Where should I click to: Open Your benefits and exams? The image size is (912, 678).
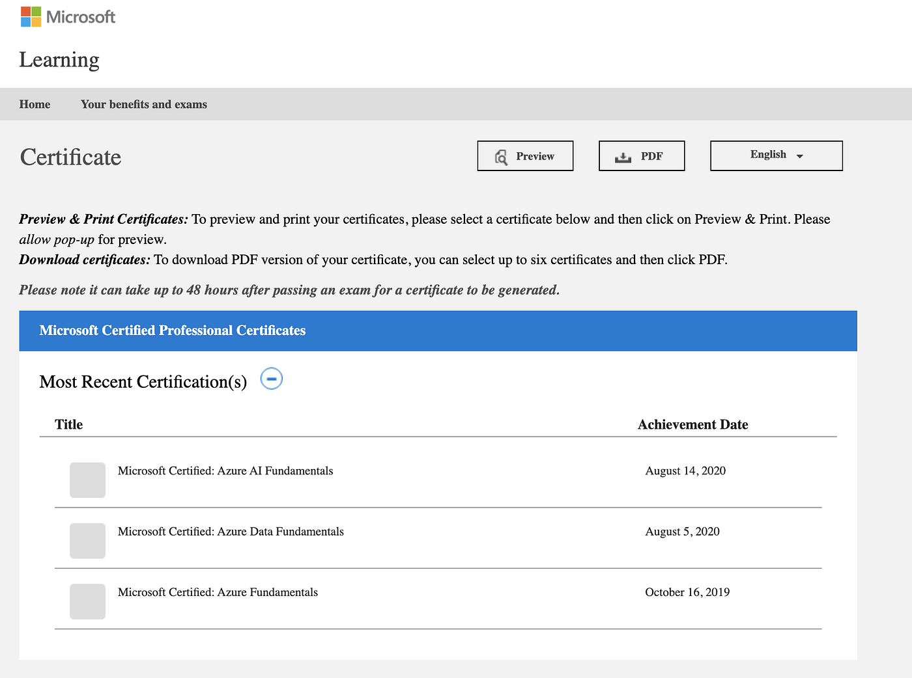click(x=144, y=104)
